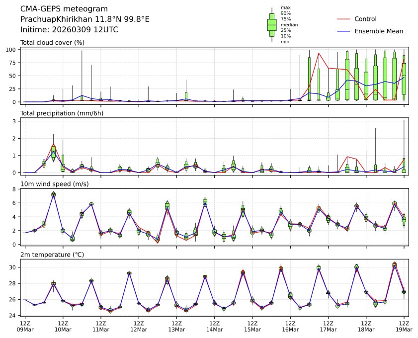Click the red Control line sample in legend
The width and height of the screenshot is (418, 338).
(344, 19)
